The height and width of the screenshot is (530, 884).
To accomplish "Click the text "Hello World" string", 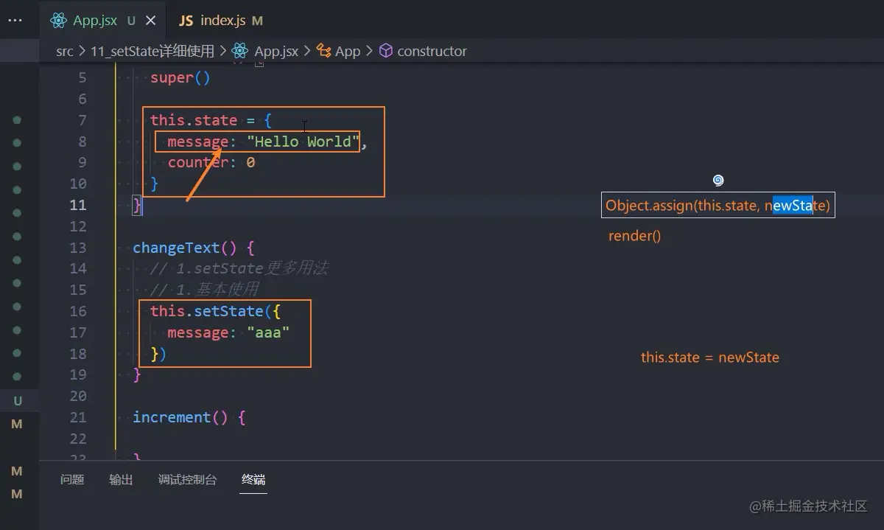I will [304, 142].
